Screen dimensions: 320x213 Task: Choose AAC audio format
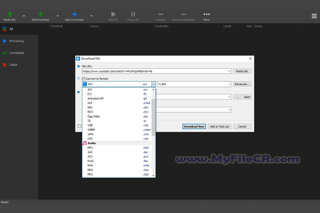pyautogui.click(x=117, y=152)
